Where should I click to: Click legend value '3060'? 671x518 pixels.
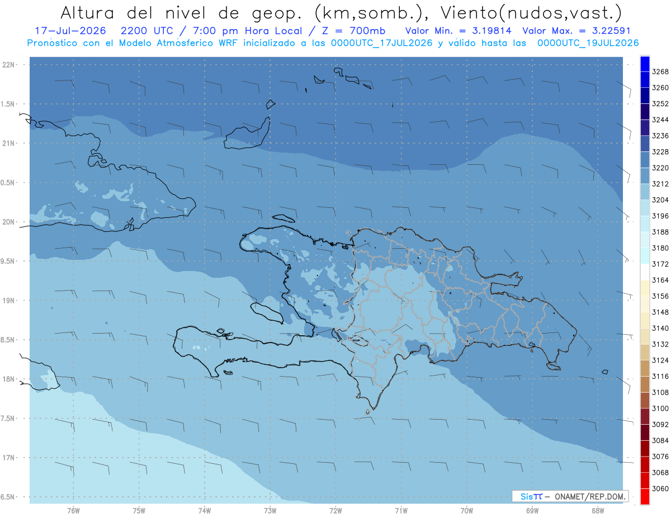coord(660,488)
